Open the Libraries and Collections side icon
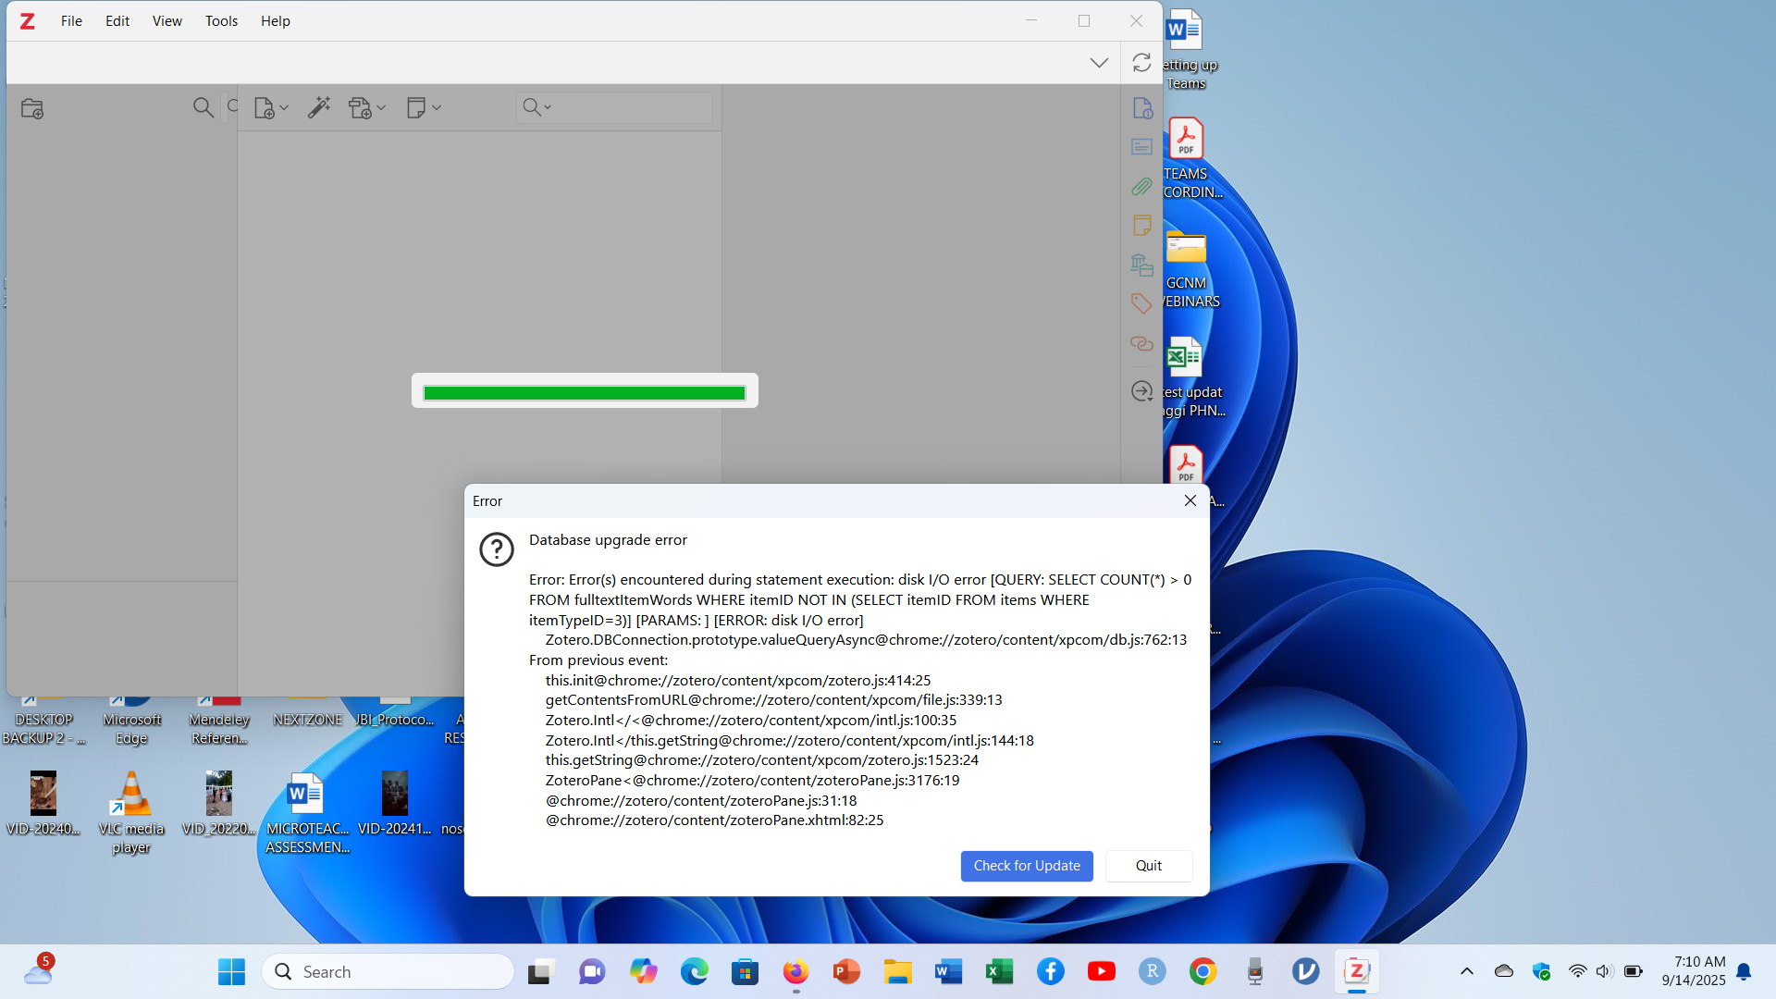Screen dimensions: 1776x999 point(1141,265)
